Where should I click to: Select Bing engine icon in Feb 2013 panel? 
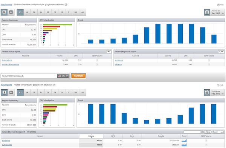(11, 93)
